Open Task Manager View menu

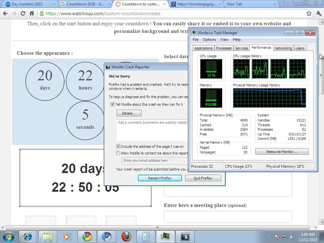224,40
